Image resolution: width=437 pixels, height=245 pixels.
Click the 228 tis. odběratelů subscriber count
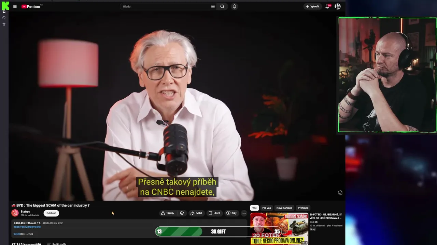tap(30, 215)
